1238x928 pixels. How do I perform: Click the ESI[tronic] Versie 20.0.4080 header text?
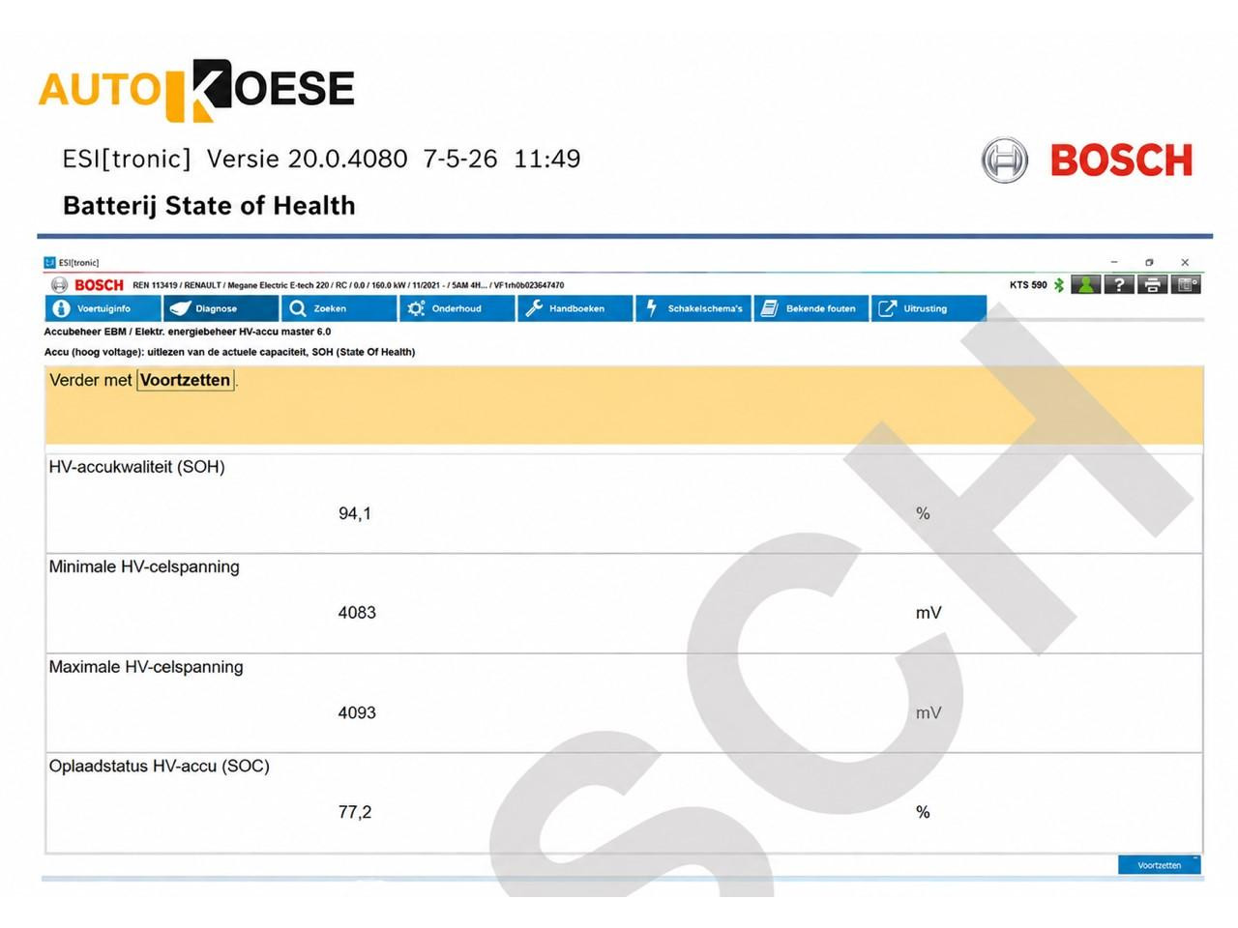(x=321, y=159)
